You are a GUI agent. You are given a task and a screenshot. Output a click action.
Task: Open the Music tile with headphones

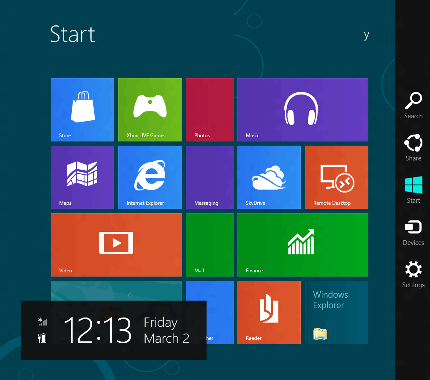(303, 110)
